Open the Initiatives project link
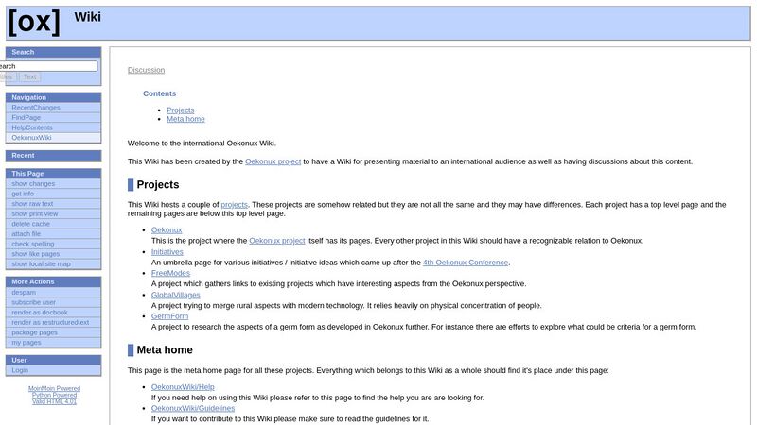 [x=167, y=252]
